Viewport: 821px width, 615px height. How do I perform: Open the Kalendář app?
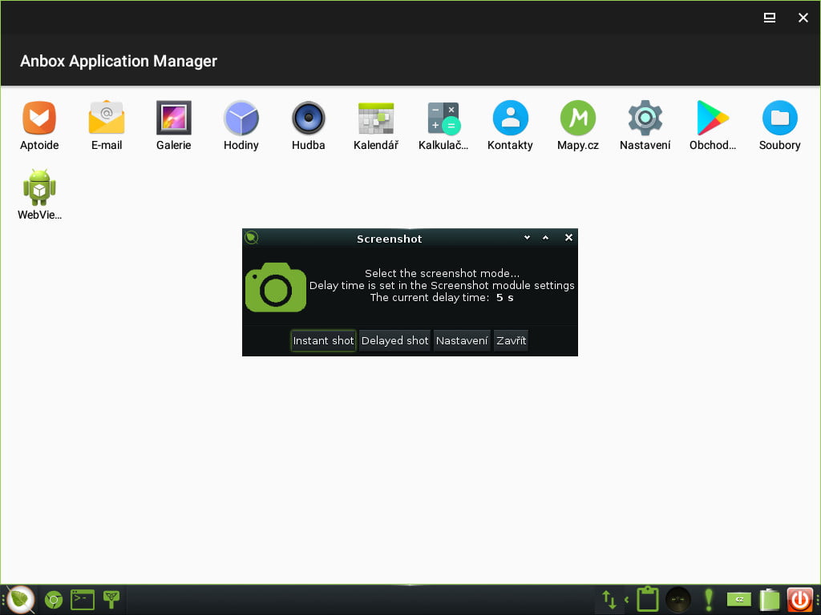tap(376, 126)
